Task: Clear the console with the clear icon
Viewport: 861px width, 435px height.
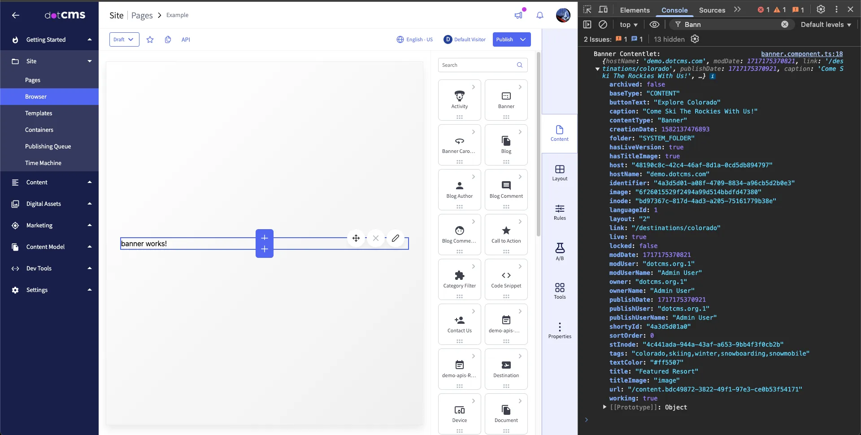Action: point(603,25)
